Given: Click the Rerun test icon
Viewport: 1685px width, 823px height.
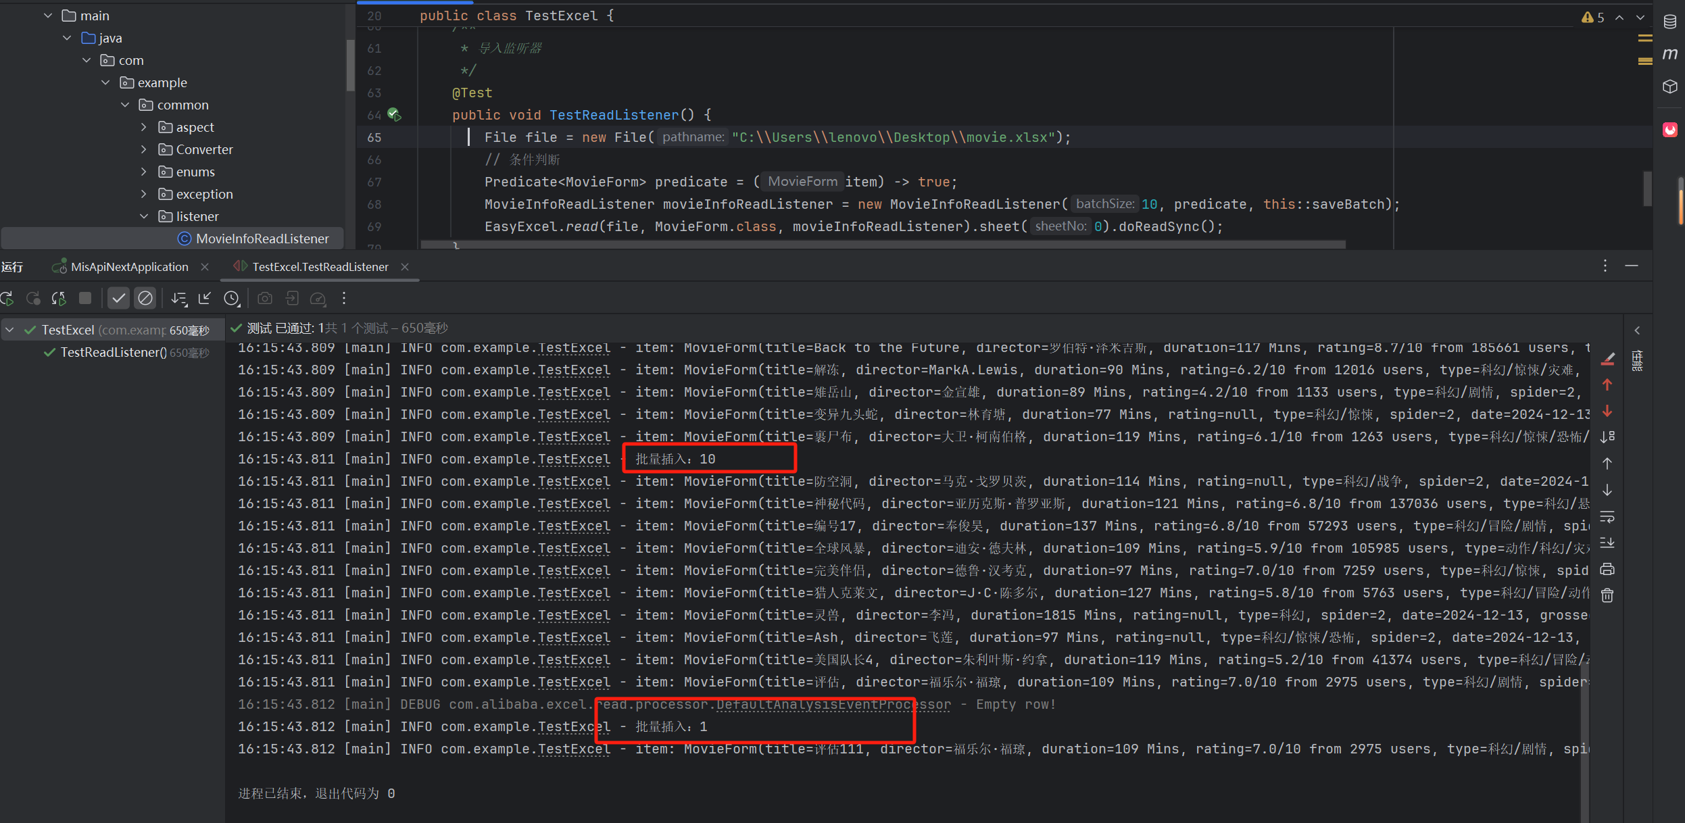Looking at the screenshot, I should (x=7, y=298).
